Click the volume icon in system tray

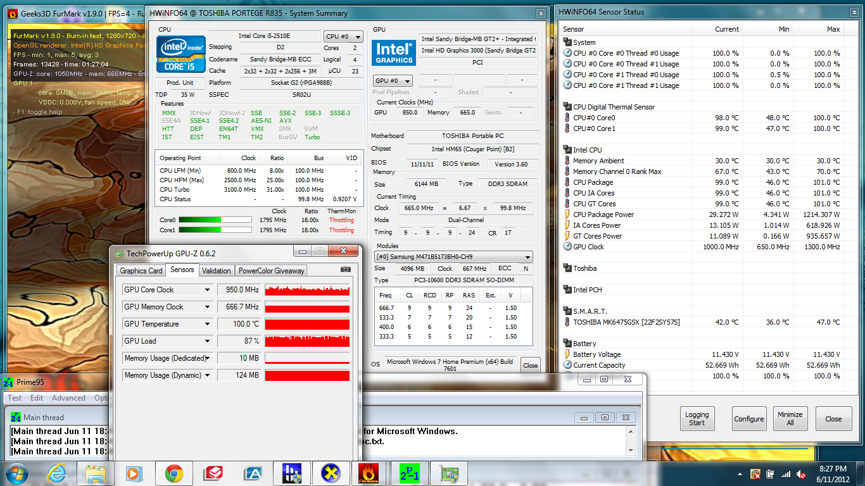(802, 473)
